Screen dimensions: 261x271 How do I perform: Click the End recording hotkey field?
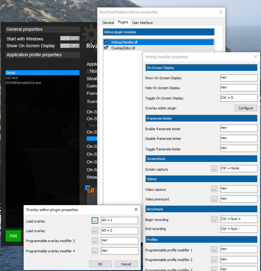pyautogui.click(x=239, y=229)
